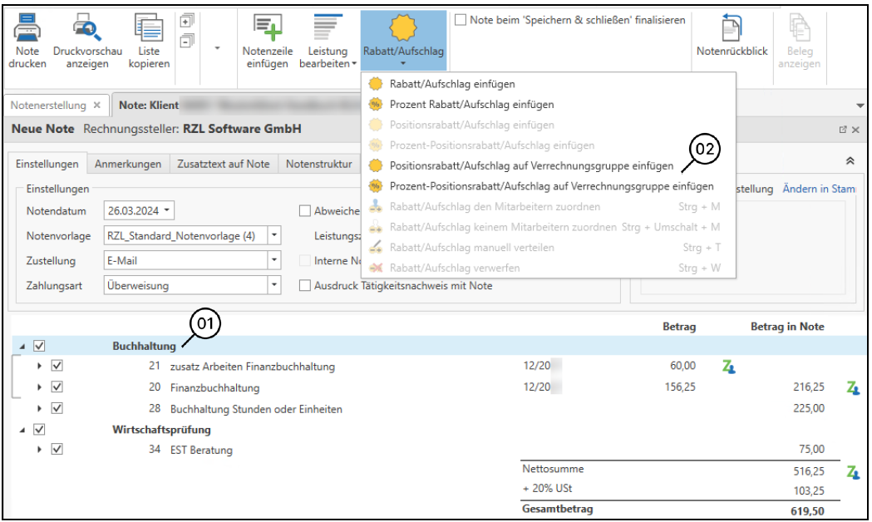Screen dimensions: 872x522
Task: Enable 'Note beim Speichern & schließen finalisieren'
Action: [x=461, y=20]
